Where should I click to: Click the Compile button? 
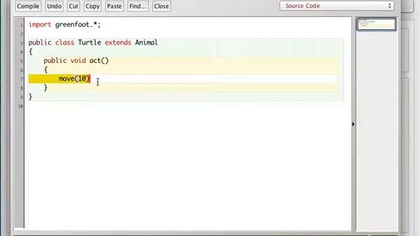28,6
